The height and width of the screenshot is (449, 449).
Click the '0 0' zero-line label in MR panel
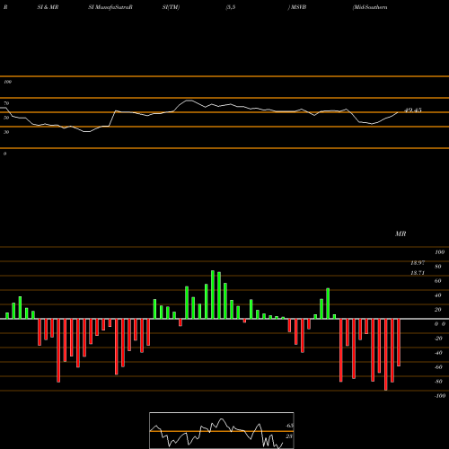click(440, 324)
